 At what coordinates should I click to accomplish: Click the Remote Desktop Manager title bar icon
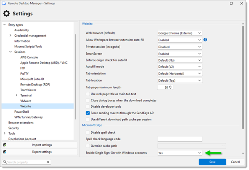(4, 3)
